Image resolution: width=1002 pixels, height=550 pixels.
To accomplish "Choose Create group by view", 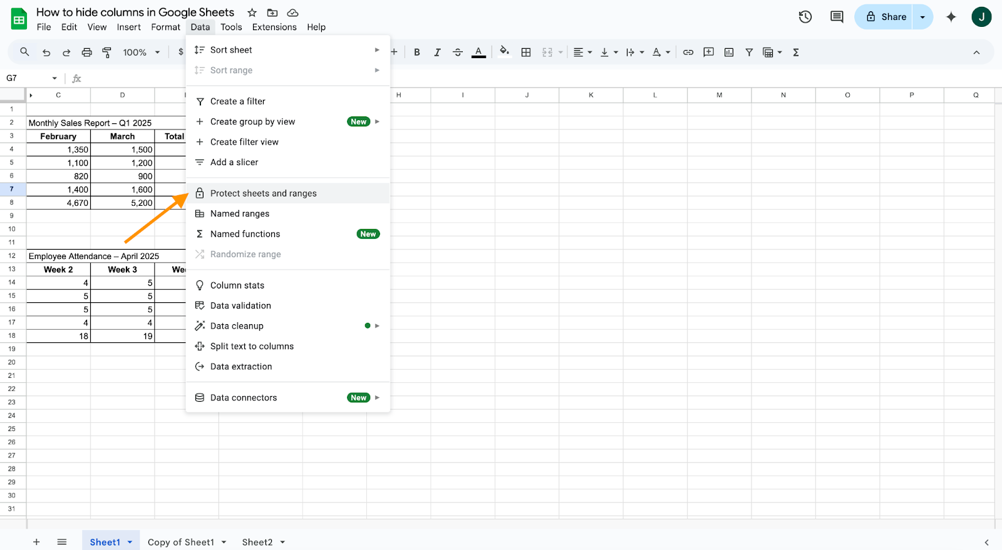I will (x=288, y=121).
